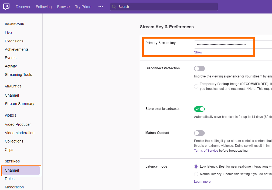272x190 pixels.
Task: Open Video Producer in sidebar
Action: click(18, 124)
